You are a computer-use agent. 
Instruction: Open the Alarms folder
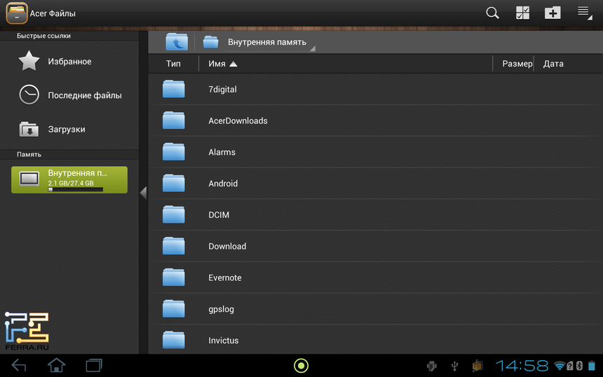(375, 152)
